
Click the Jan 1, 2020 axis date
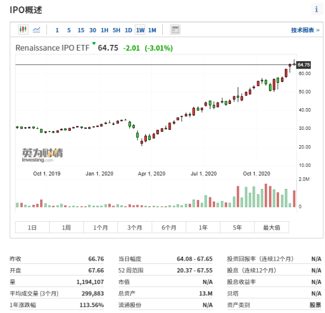coord(99,174)
